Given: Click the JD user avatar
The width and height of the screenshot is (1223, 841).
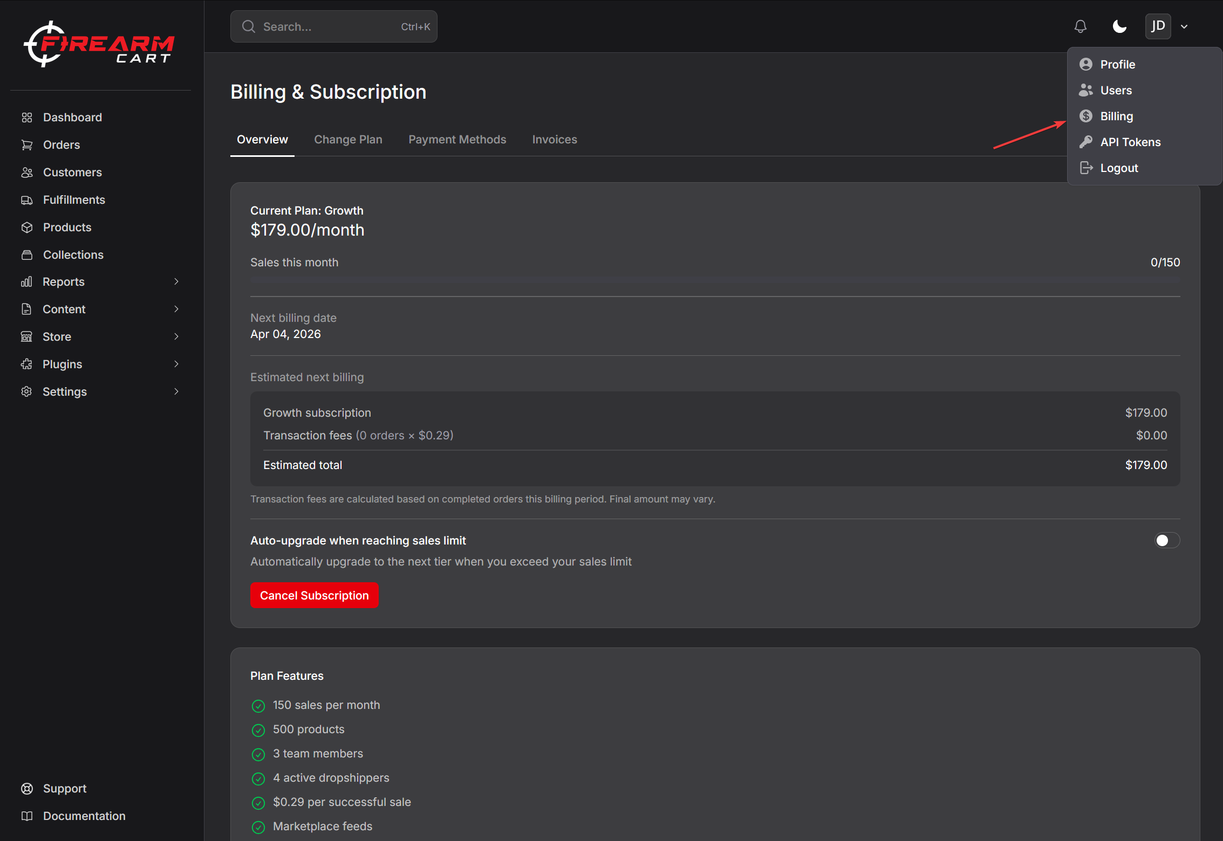Looking at the screenshot, I should pos(1158,26).
